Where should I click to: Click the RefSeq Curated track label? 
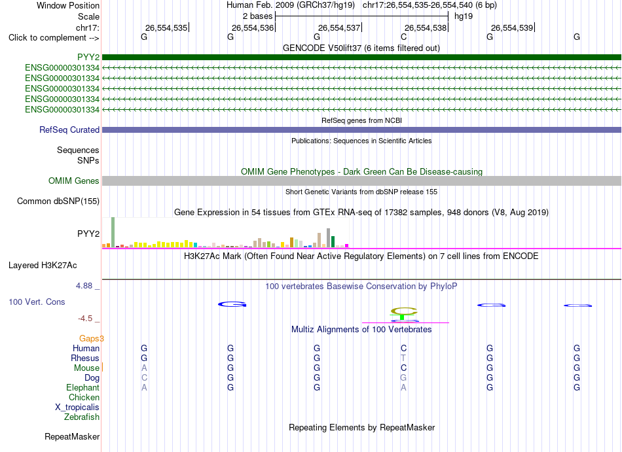click(69, 130)
